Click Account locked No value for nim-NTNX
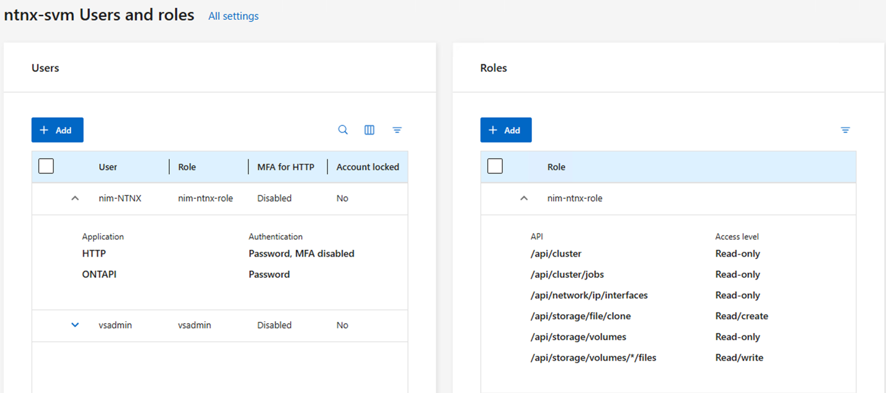The image size is (886, 393). click(342, 198)
